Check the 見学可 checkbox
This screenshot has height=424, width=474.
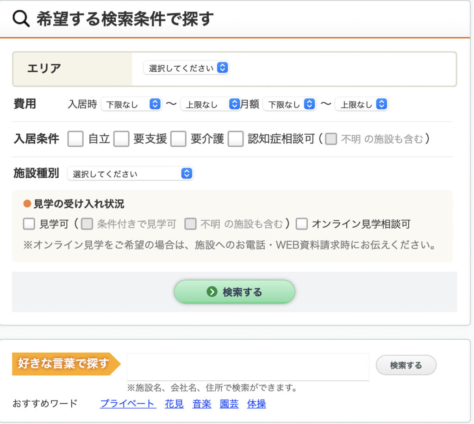tap(29, 224)
